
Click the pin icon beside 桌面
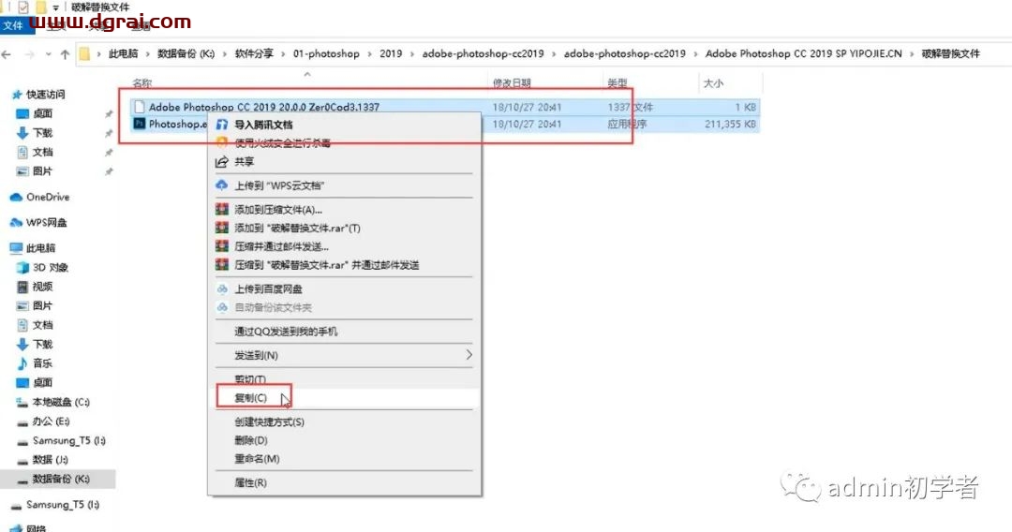coord(109,114)
